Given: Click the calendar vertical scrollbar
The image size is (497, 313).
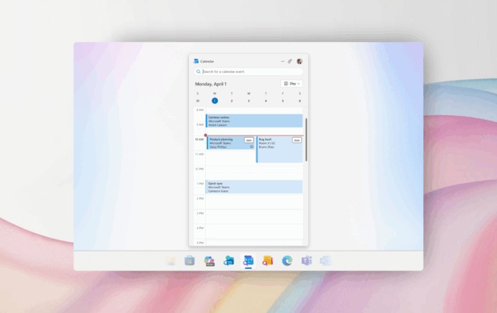Looking at the screenshot, I should 306,140.
